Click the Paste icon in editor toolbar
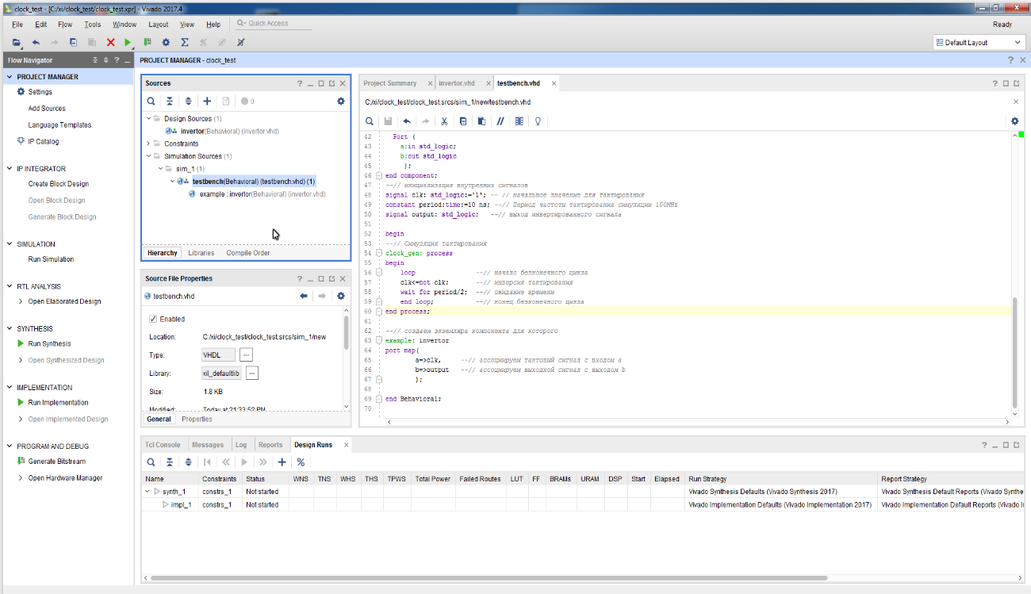This screenshot has width=1031, height=594. pyautogui.click(x=481, y=121)
